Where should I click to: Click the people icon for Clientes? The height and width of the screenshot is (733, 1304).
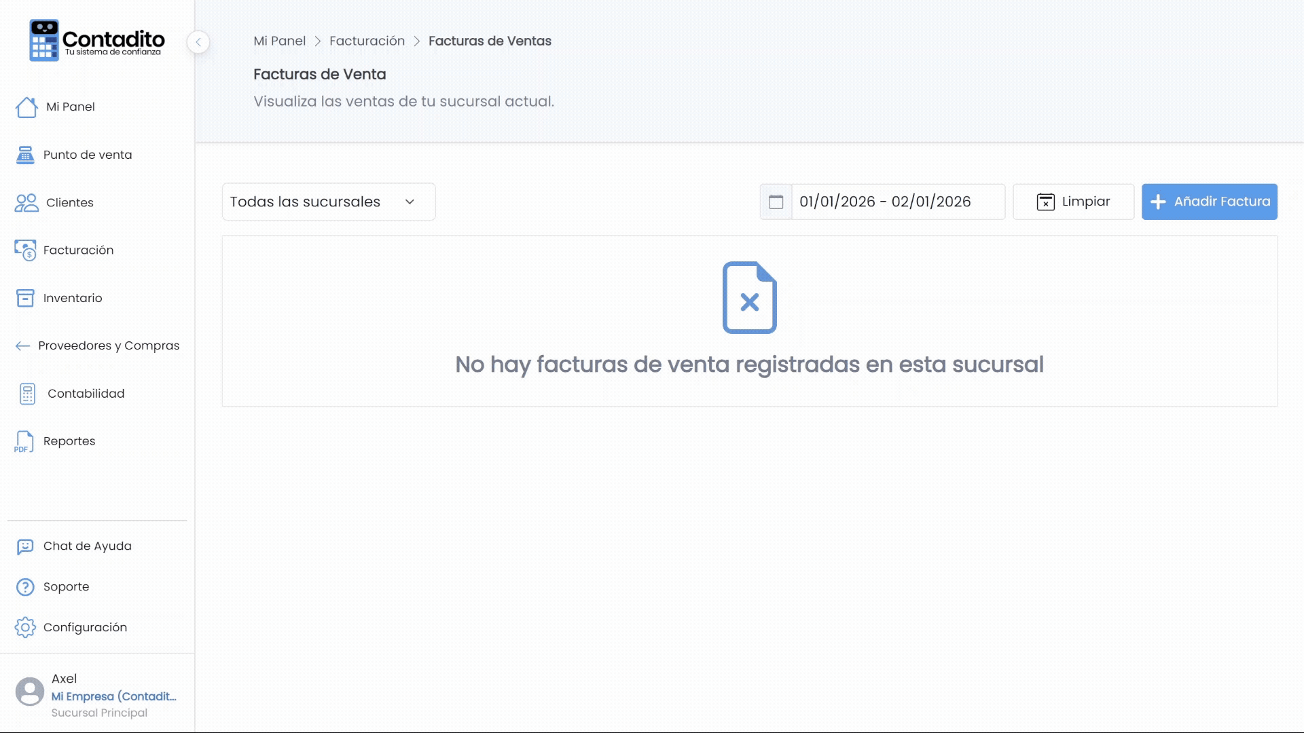pyautogui.click(x=26, y=203)
